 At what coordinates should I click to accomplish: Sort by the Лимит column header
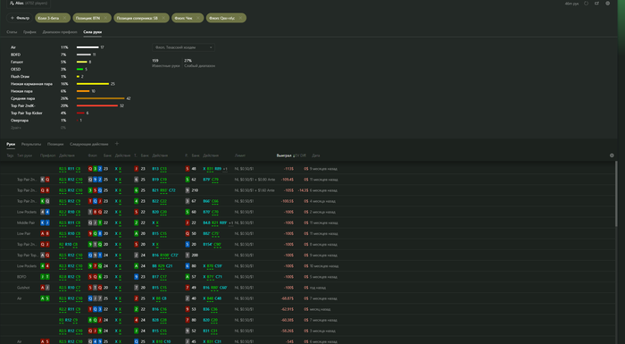tap(240, 155)
